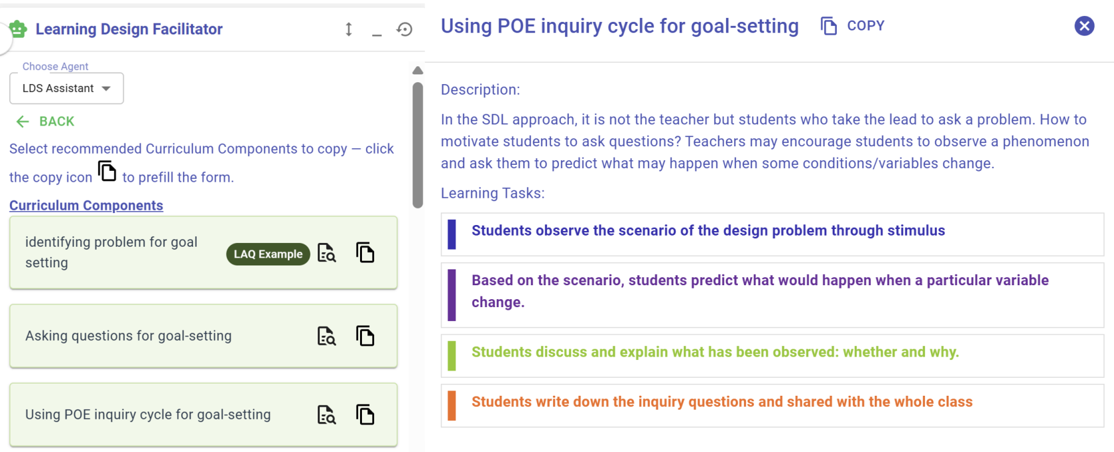This screenshot has height=452, width=1114.
Task: Minimize the Learning Design Facilitator panel
Action: click(377, 30)
